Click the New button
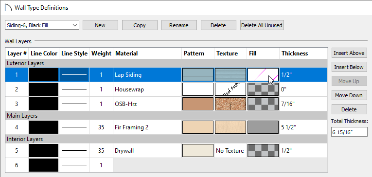Screen dimensions: 372x177 pos(100,25)
